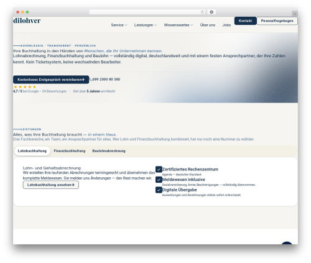
Task: Click phone number 089 2000 80 380
Action: point(106,80)
